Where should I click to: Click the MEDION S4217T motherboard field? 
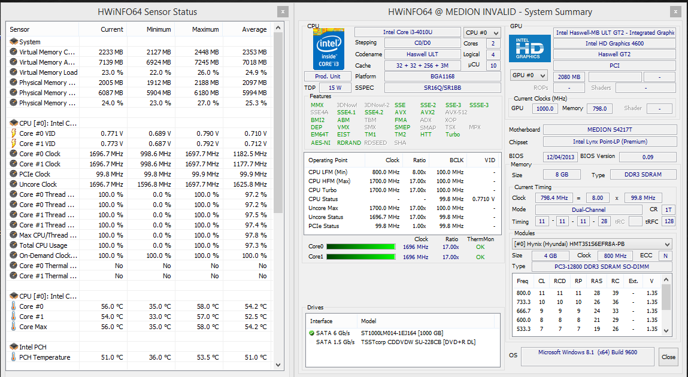pyautogui.click(x=610, y=129)
